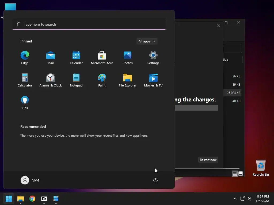Open network status in system tray
274x205 pixels.
pos(242,199)
